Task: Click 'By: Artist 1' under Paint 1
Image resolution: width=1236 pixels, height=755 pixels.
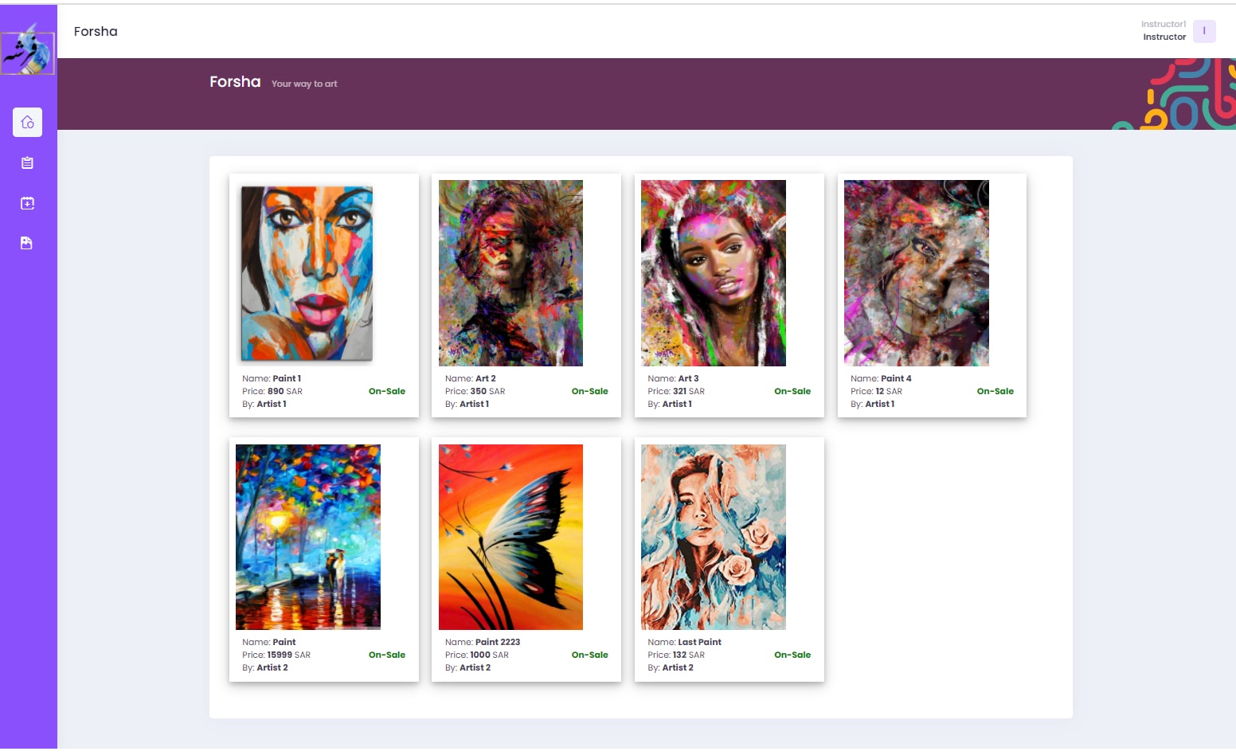Action: tap(264, 404)
